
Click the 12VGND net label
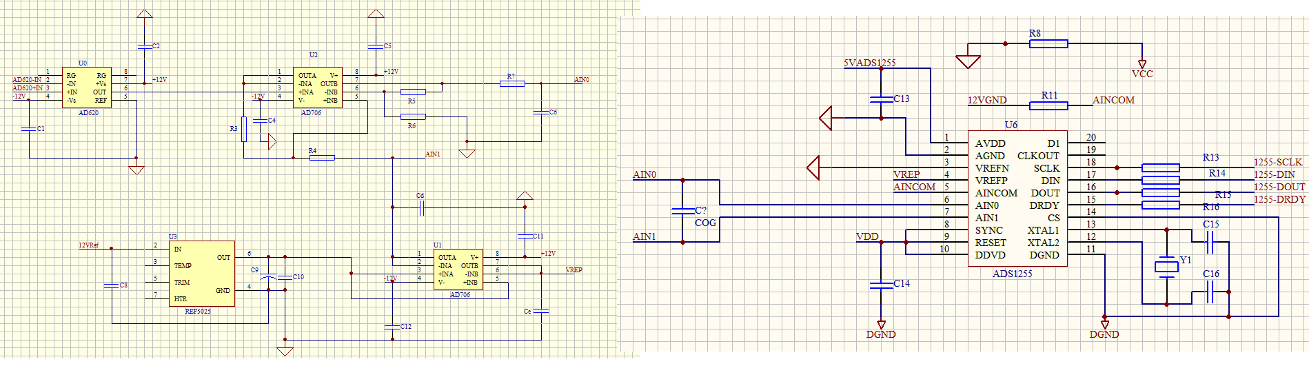pyautogui.click(x=987, y=100)
